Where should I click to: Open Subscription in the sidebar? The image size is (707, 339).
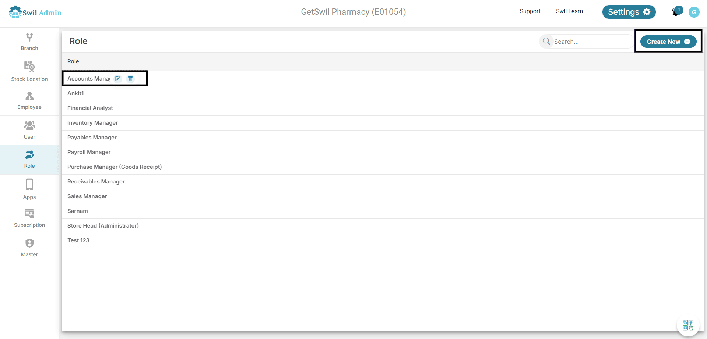click(x=29, y=219)
